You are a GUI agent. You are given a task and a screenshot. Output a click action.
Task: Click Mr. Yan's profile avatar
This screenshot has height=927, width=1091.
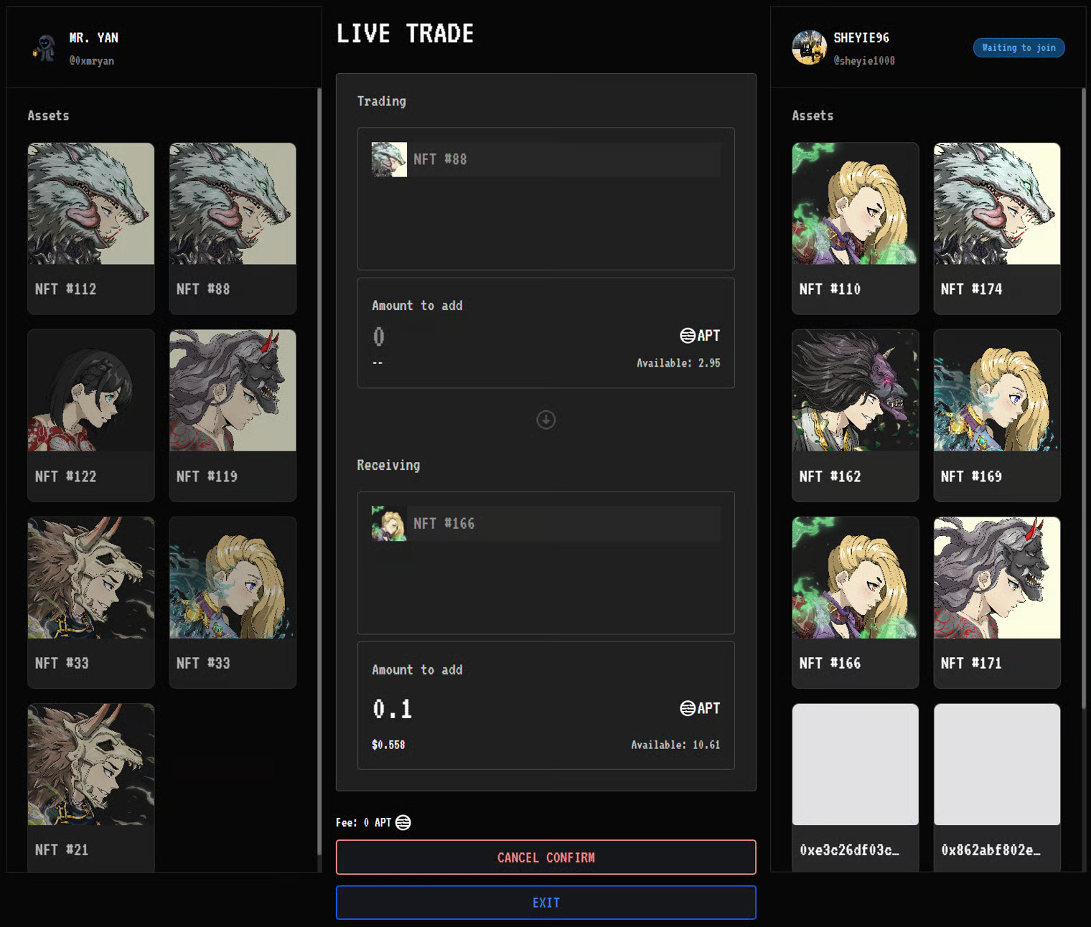(45, 48)
